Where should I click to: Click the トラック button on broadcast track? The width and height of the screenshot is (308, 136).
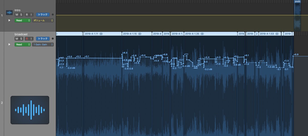[x=43, y=39]
